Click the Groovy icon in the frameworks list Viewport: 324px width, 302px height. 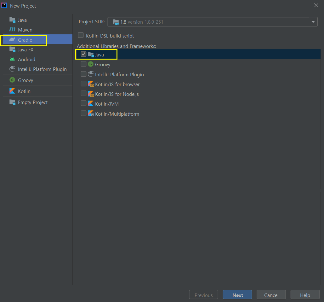(91, 64)
